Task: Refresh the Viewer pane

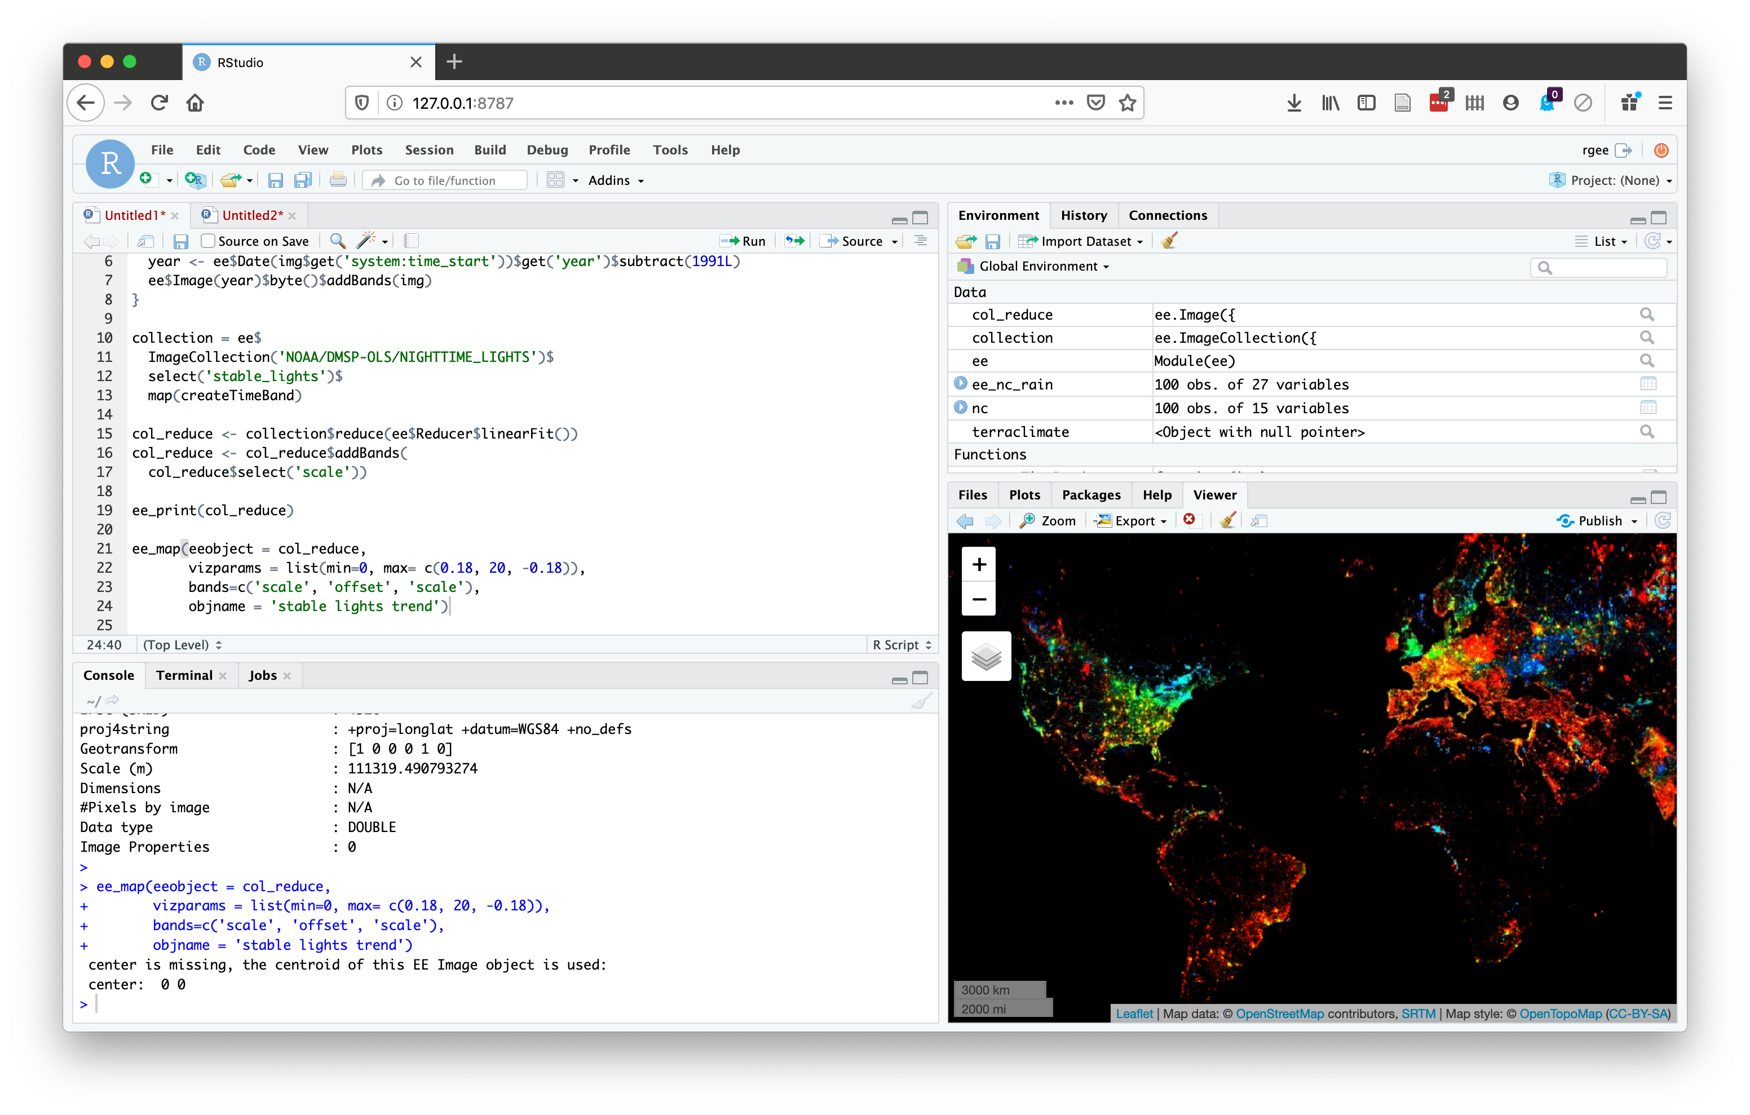Action: coord(1664,520)
